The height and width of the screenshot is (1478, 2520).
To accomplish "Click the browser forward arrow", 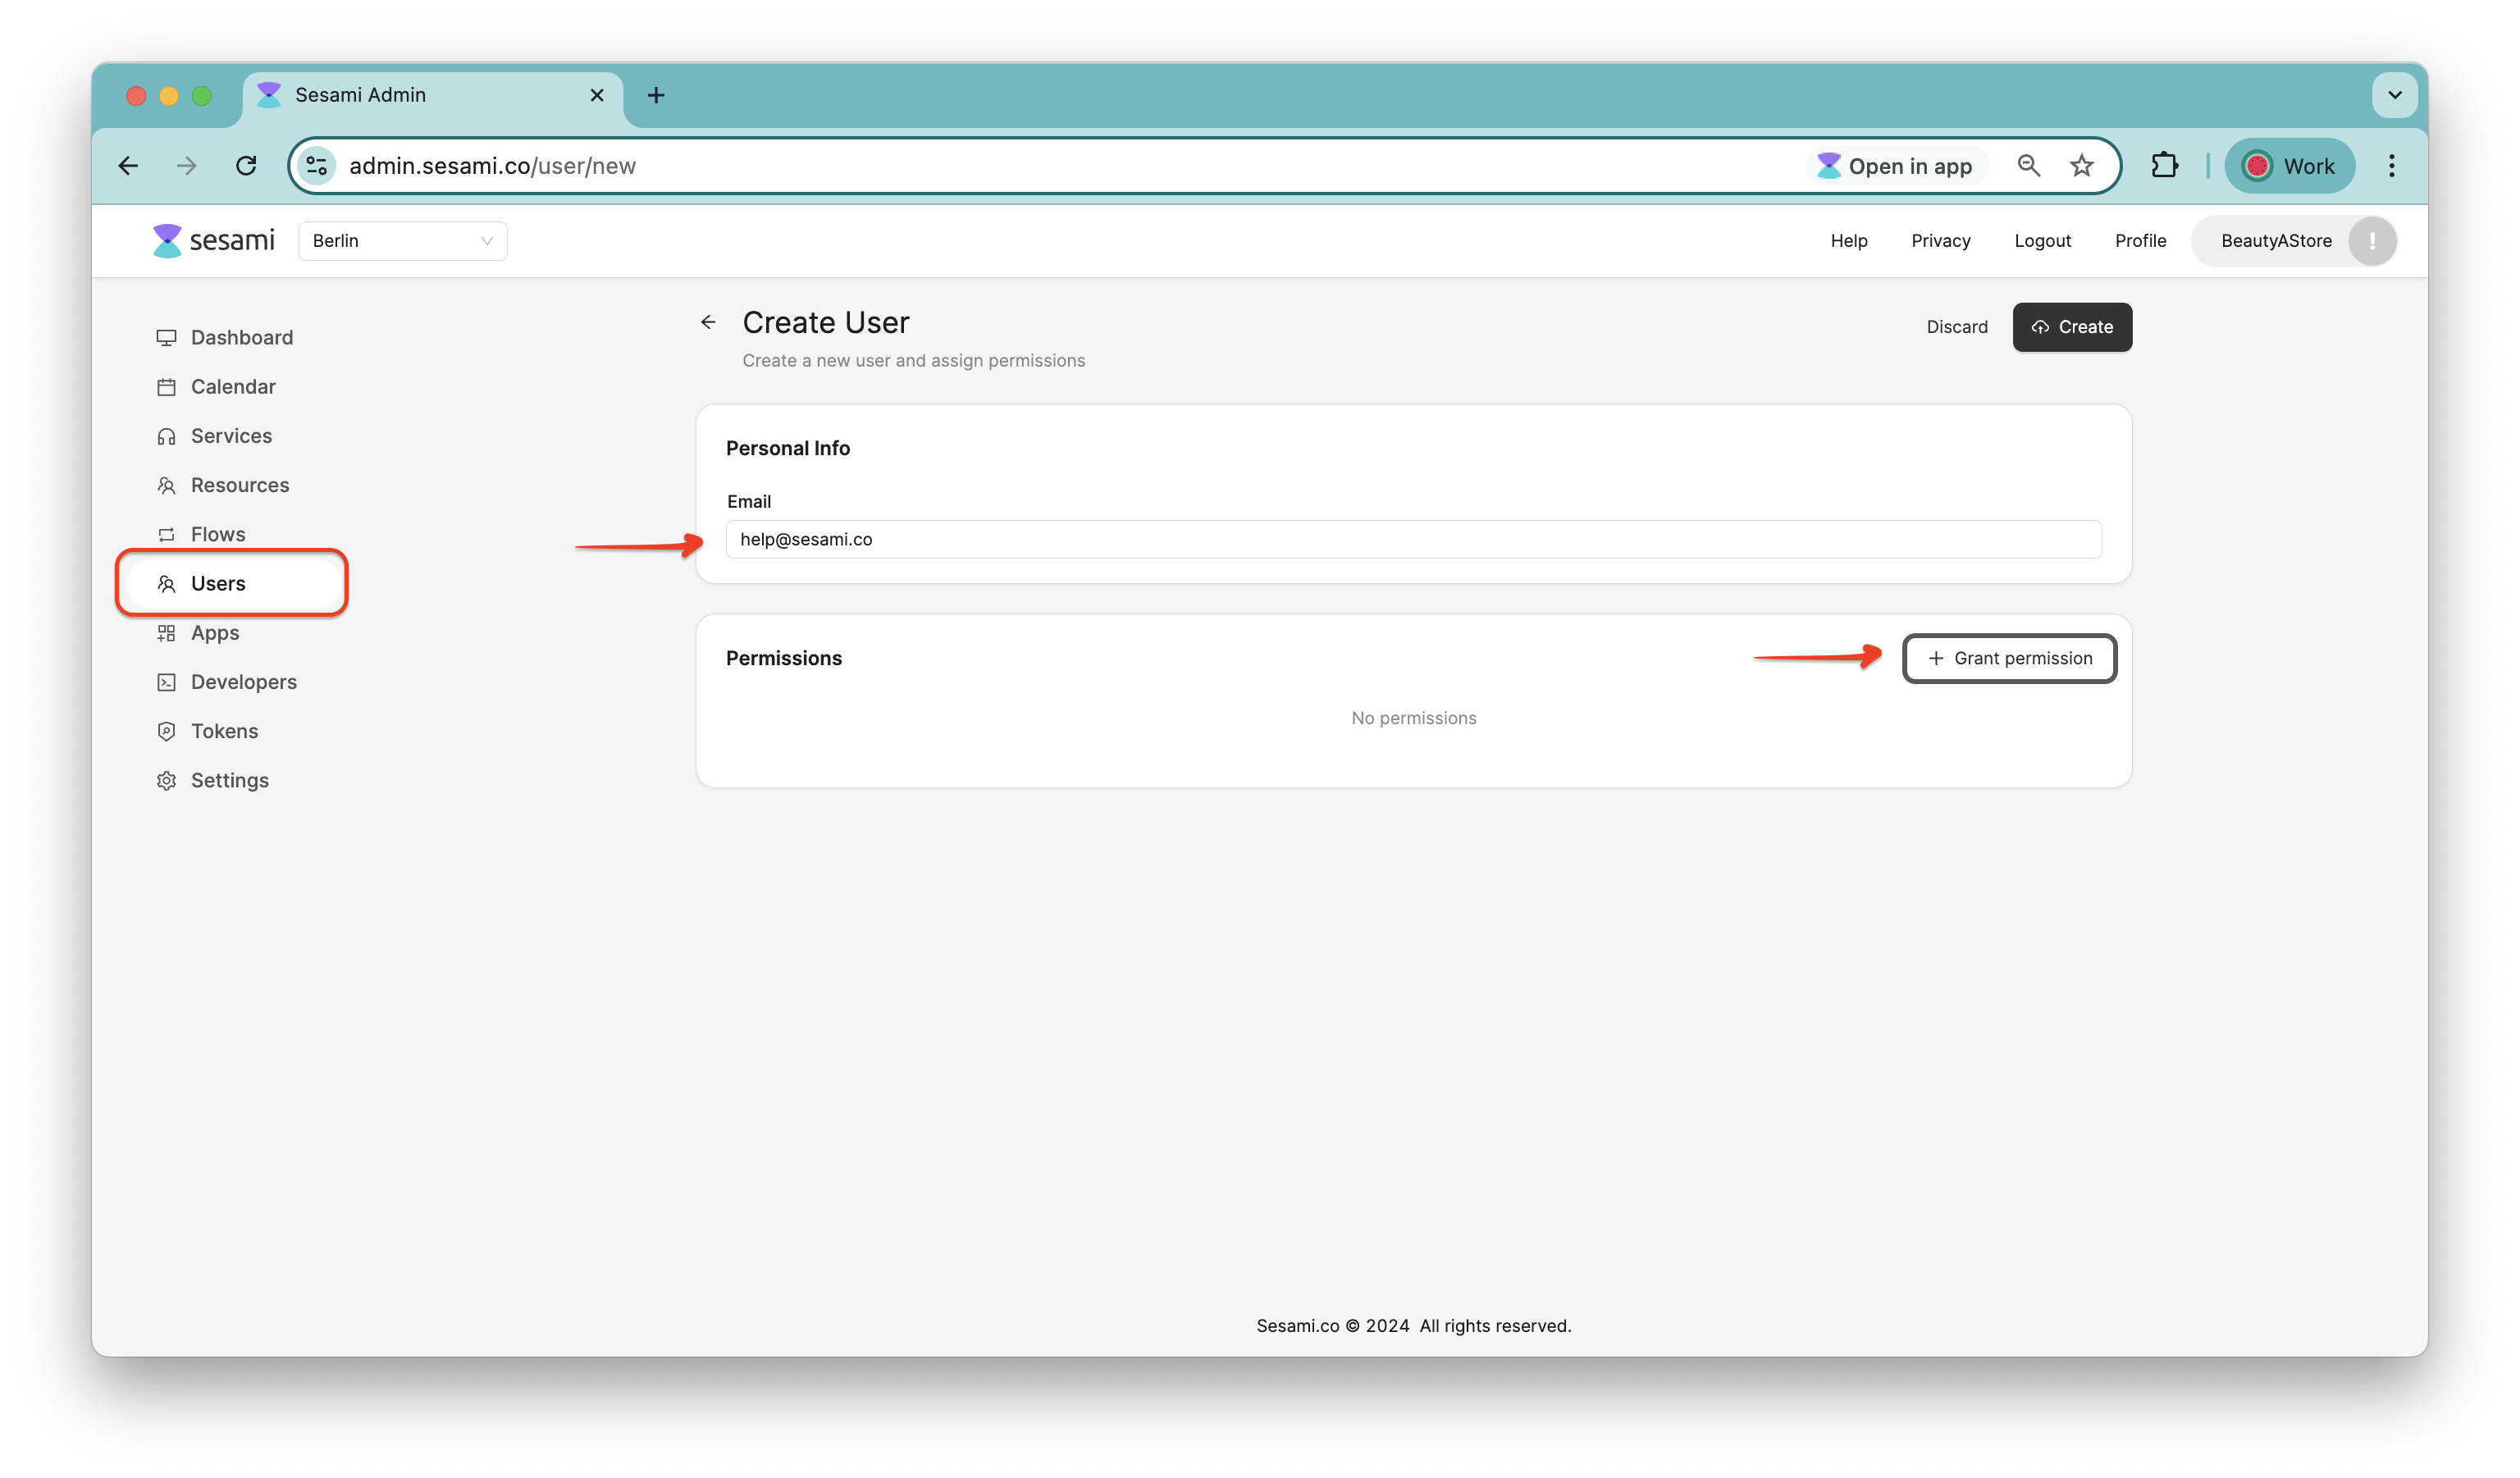I will tap(186, 166).
